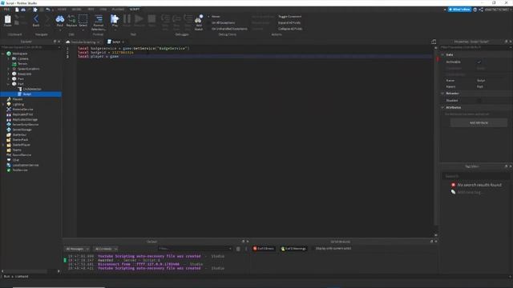Screen dimensions: 513x288
Task: Collapse the Behavior section in Properties
Action: click(x=442, y=94)
